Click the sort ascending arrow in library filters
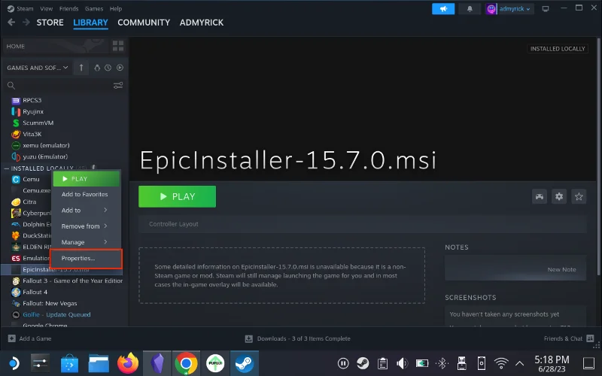602x376 pixels. [81, 68]
